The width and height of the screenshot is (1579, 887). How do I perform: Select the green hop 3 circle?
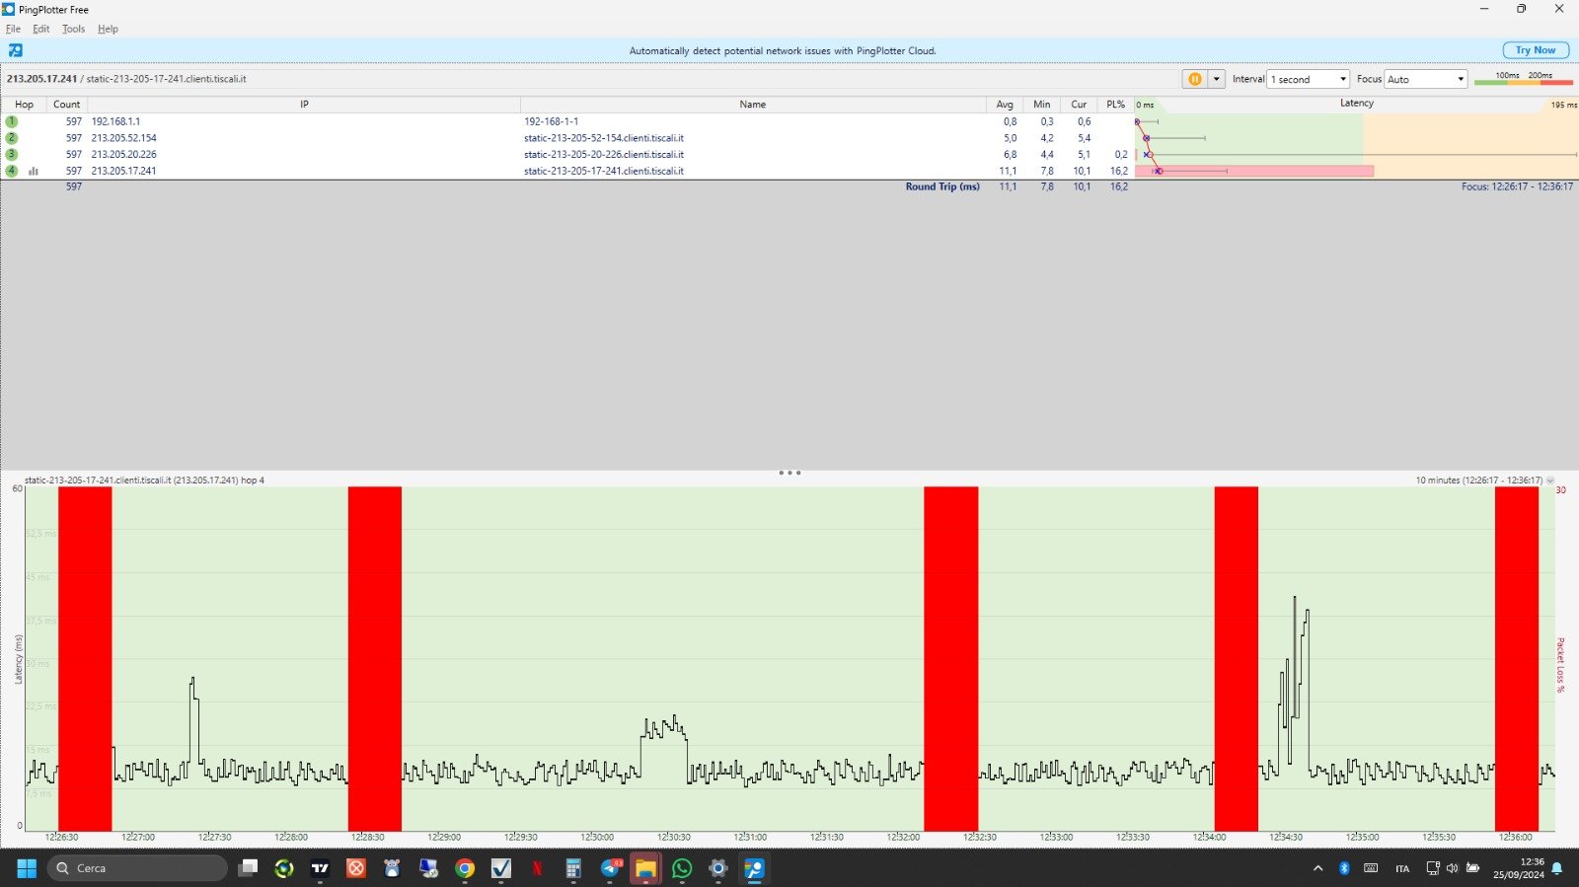(12, 154)
